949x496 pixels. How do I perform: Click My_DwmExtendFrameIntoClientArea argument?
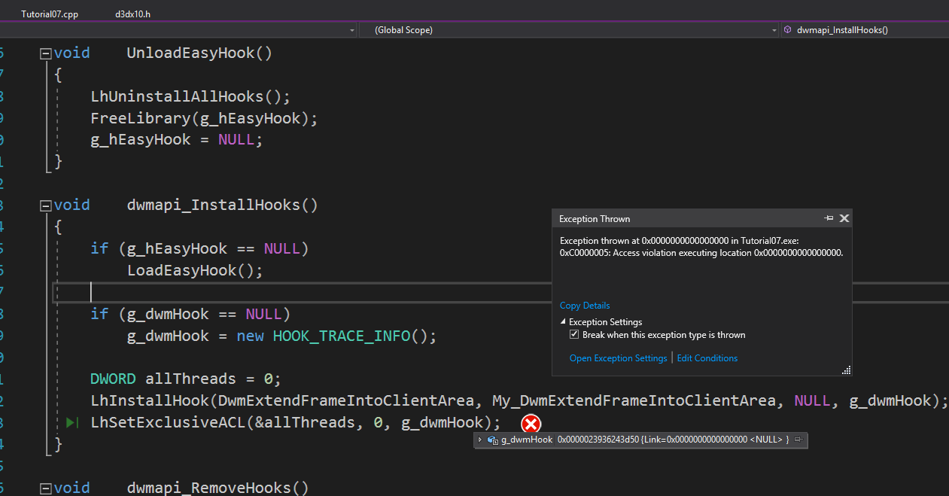[634, 401]
